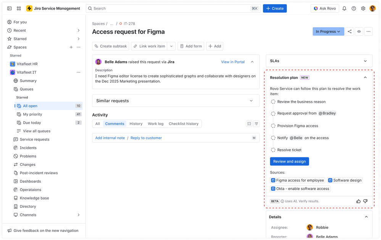Expand Similar requests section

click(251, 101)
